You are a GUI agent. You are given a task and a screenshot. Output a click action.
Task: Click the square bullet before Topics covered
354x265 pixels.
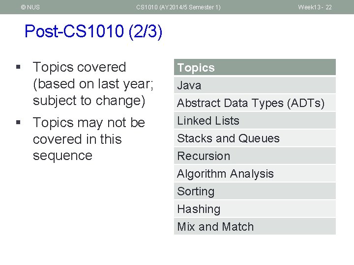[18, 67]
